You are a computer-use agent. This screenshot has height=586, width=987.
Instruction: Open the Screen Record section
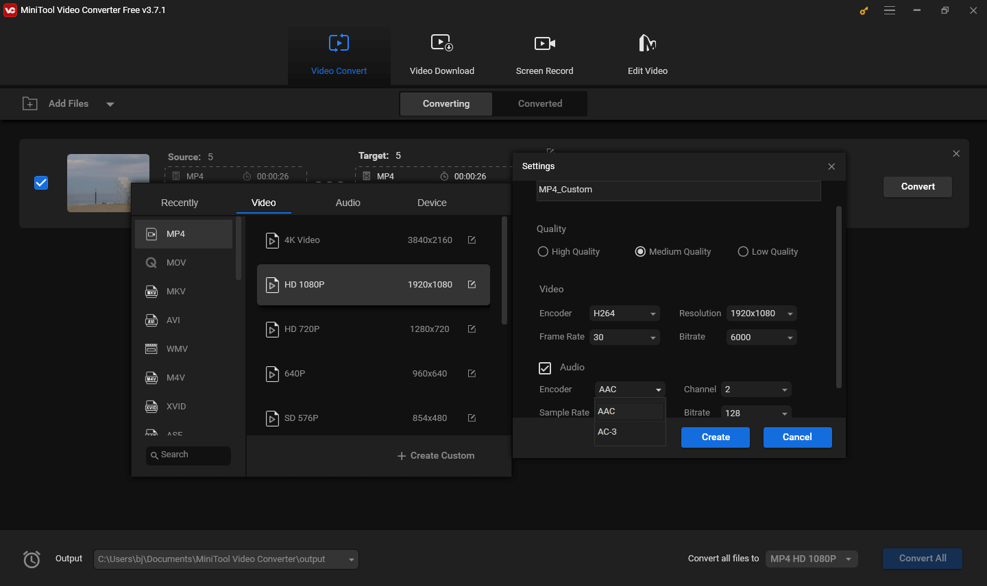[544, 55]
